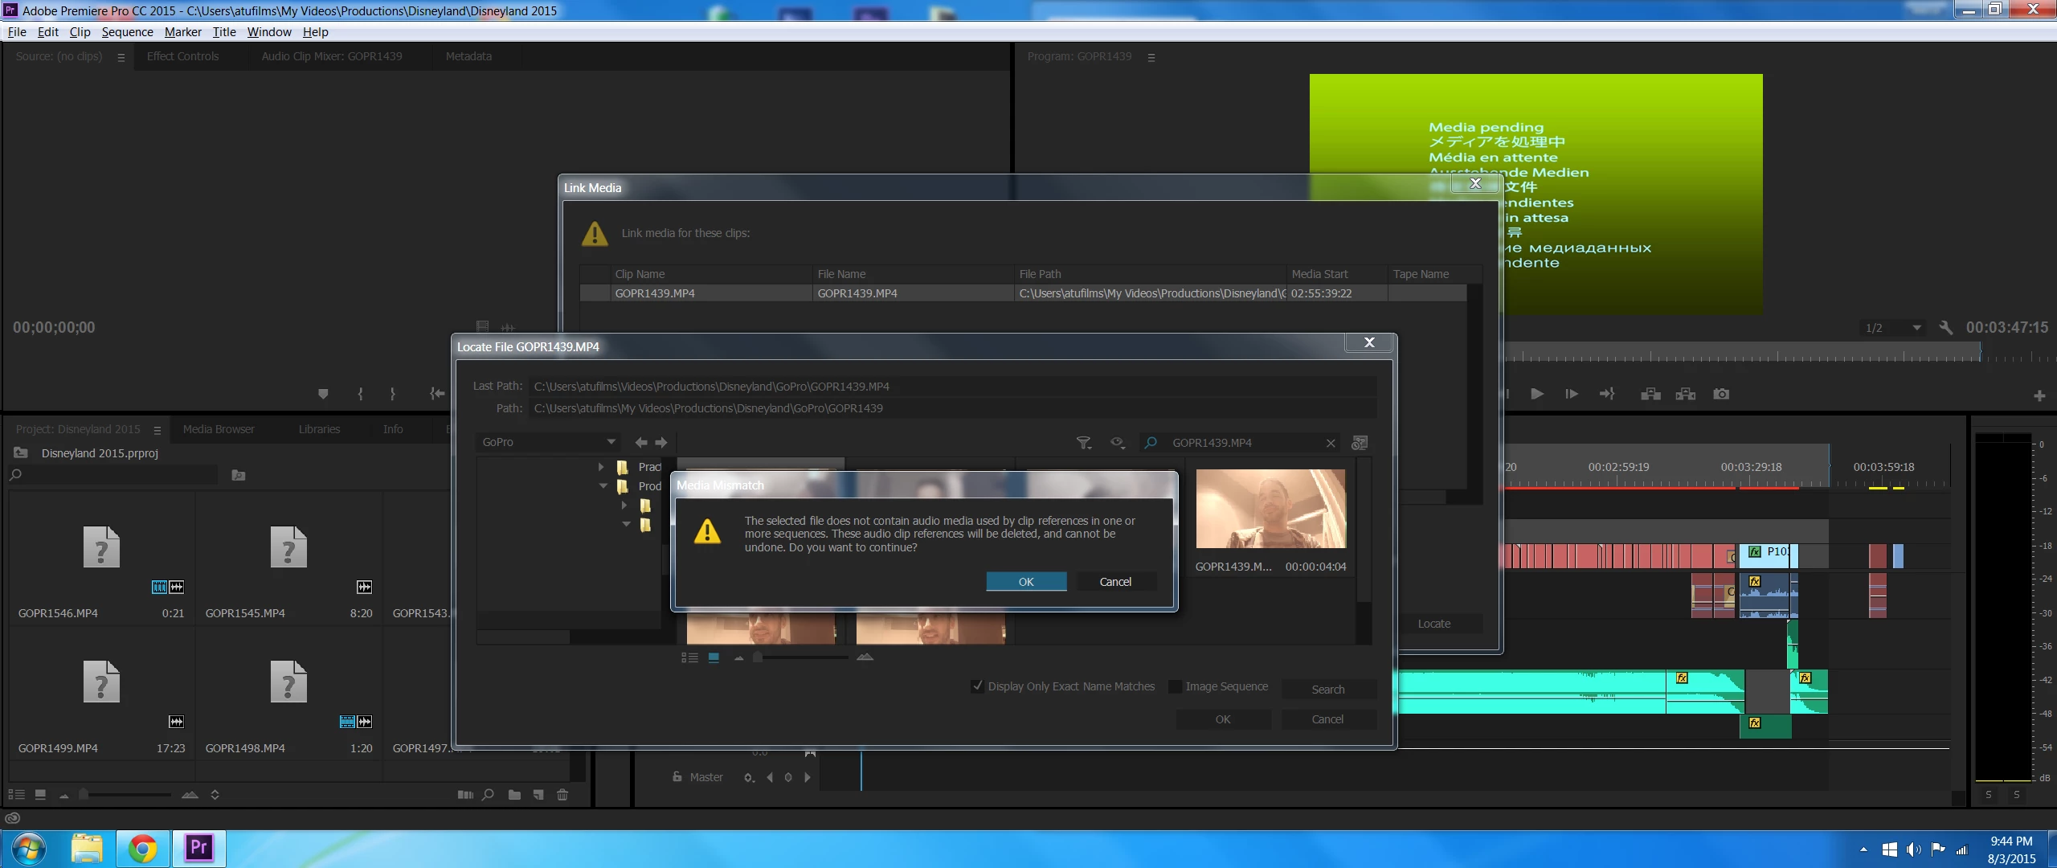Click the thumbnail zoom slider handle
Screen dimensions: 2057x868
[x=757, y=657]
